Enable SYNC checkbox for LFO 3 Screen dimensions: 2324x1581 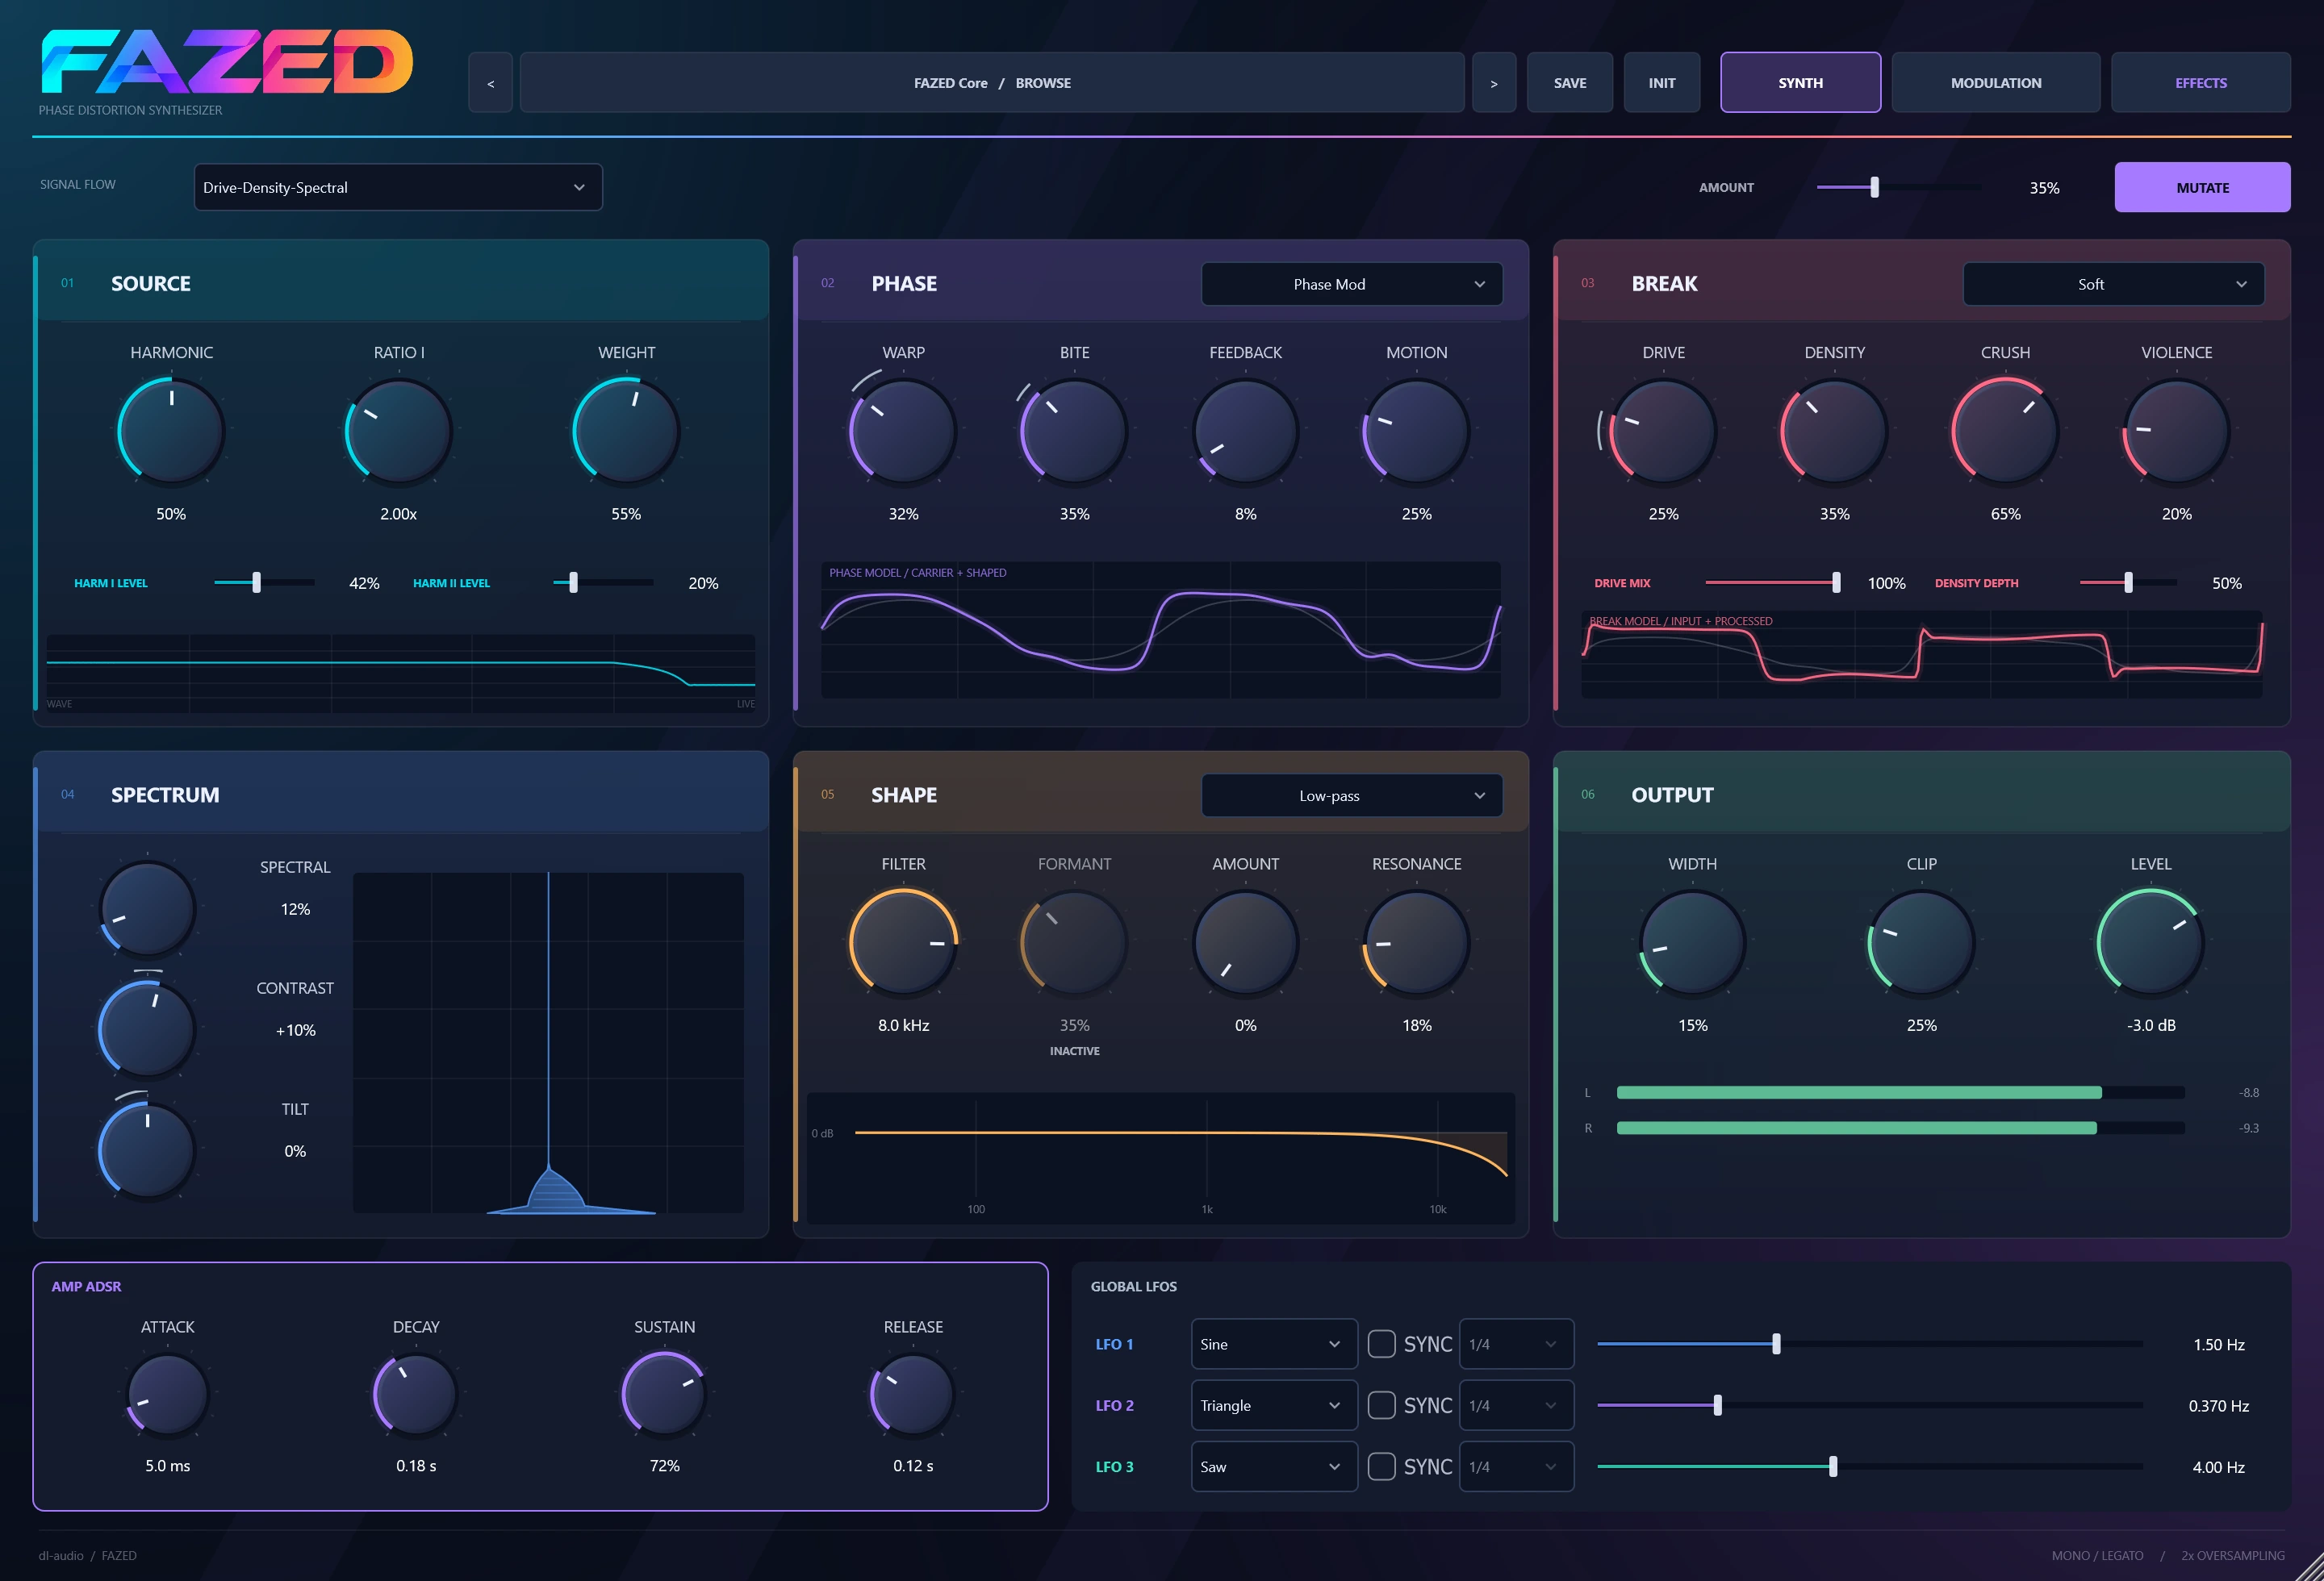tap(1381, 1466)
